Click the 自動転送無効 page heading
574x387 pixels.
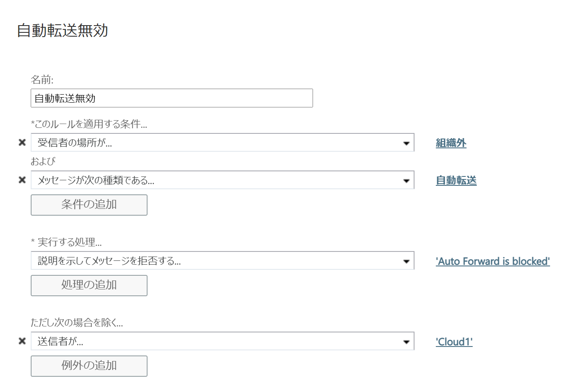pos(62,31)
